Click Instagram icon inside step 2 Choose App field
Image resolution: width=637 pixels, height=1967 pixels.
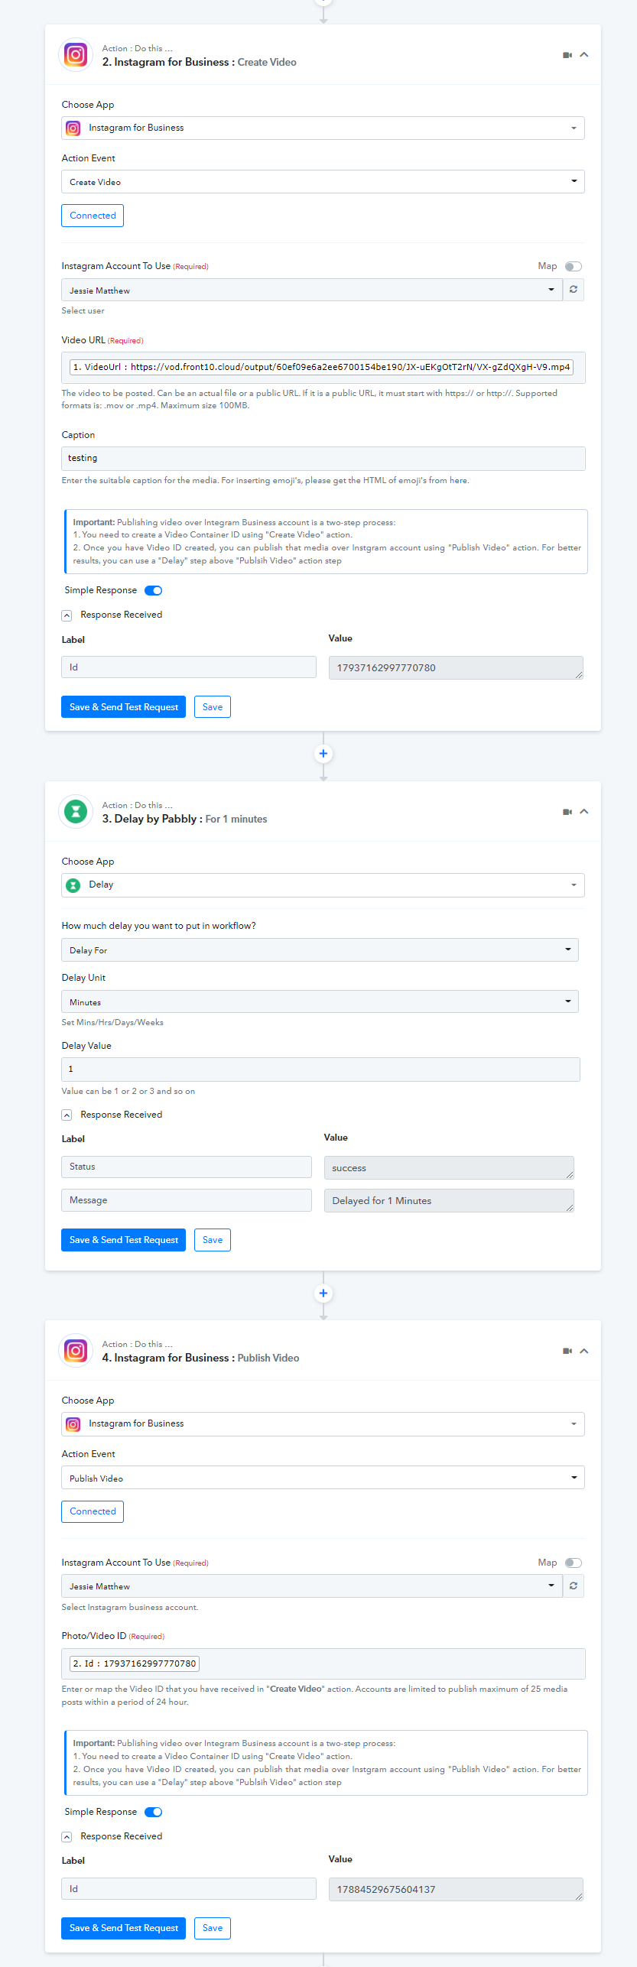pos(73,128)
